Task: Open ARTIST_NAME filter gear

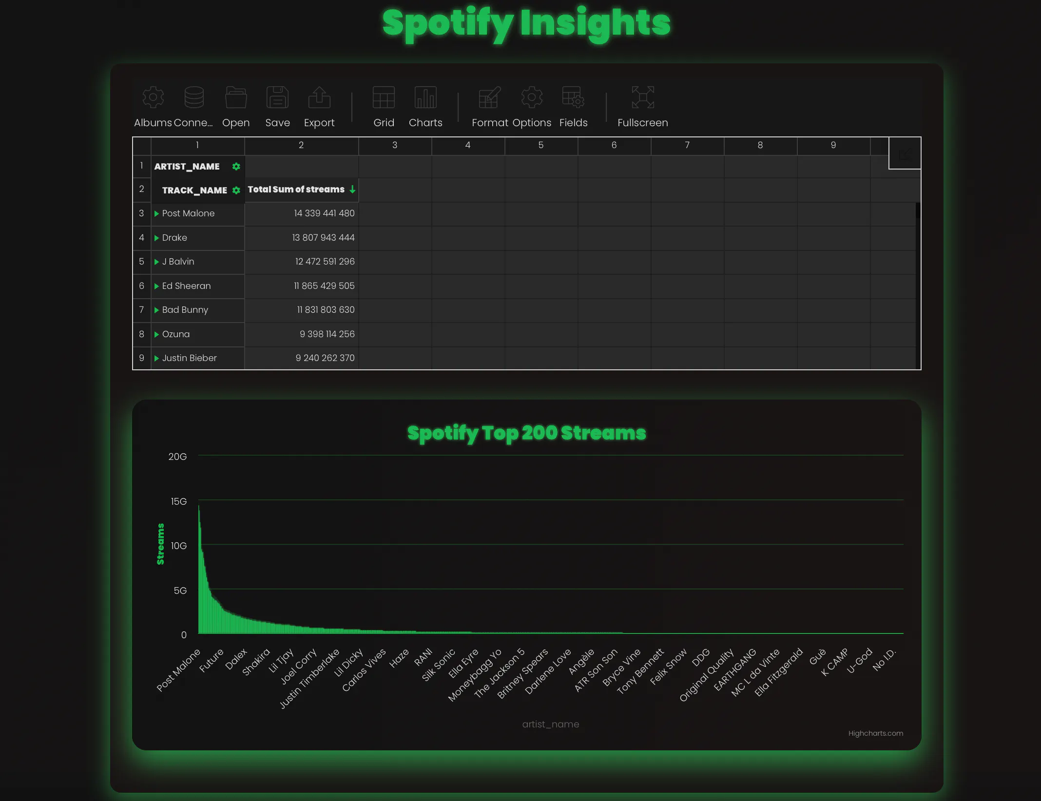Action: pos(236,167)
